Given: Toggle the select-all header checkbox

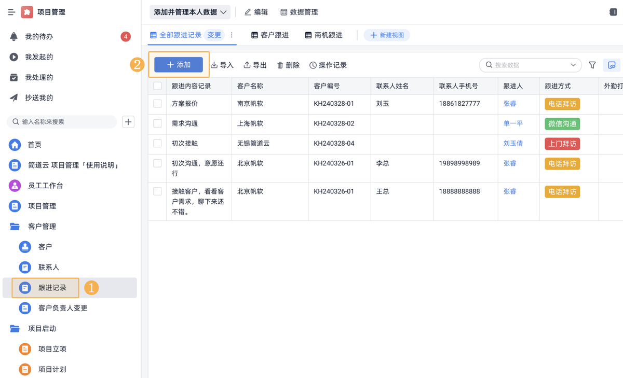Looking at the screenshot, I should (157, 86).
